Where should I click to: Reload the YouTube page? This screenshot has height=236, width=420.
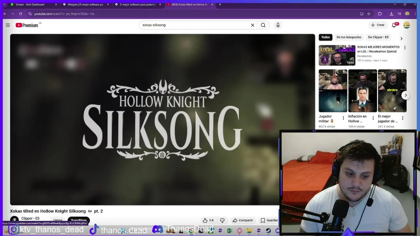click(x=20, y=14)
